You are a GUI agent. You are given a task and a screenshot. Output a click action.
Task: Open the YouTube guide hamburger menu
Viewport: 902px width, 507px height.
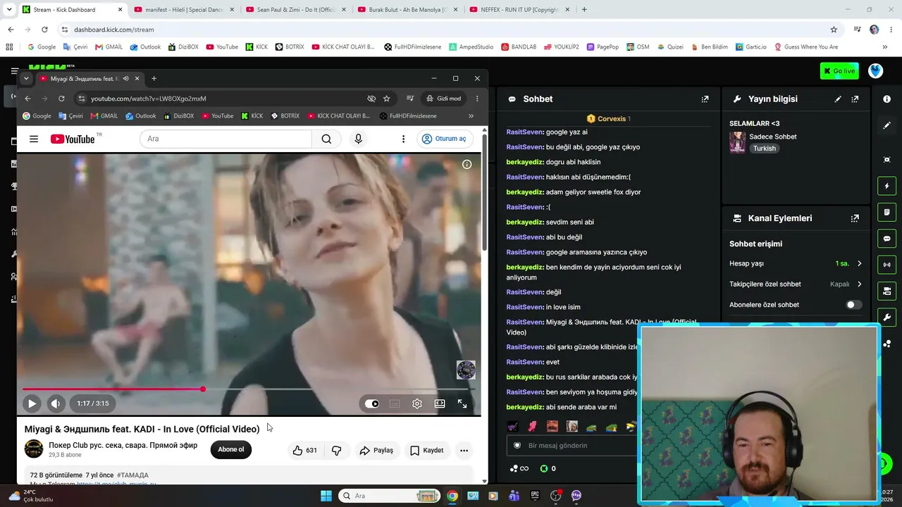(34, 139)
